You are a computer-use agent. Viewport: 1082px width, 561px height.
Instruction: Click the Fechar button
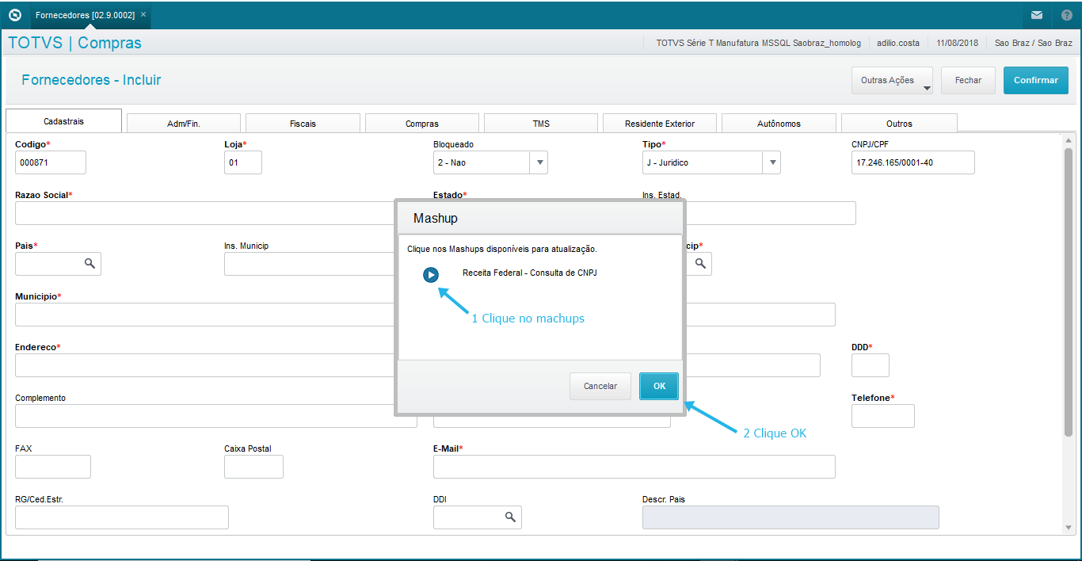(x=968, y=80)
